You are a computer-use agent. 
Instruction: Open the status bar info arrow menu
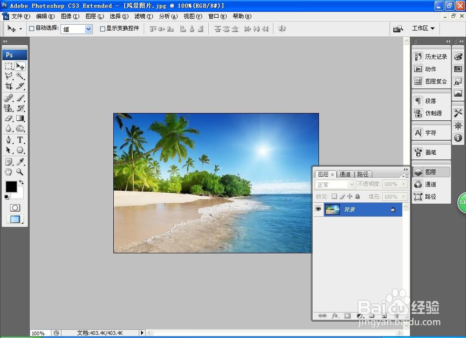click(x=142, y=333)
